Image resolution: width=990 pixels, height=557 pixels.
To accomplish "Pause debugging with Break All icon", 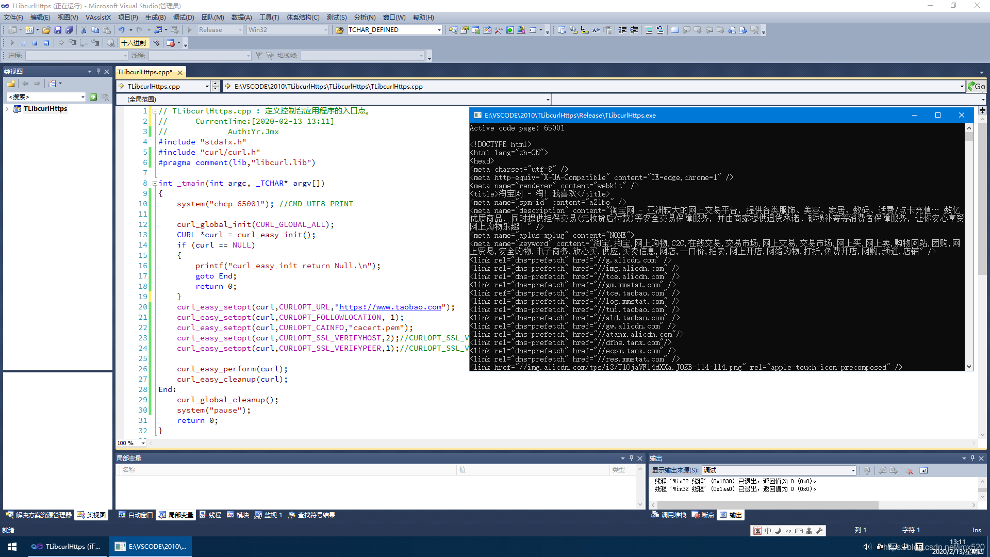I will [24, 43].
